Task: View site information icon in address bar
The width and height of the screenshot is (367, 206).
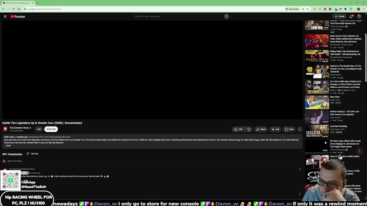Action: (25, 9)
